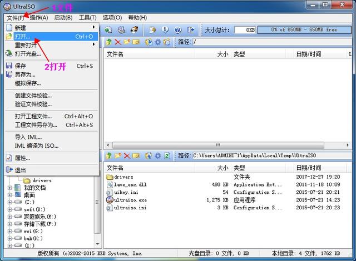Click the gear icon in local pane toolbar
Screen dimensions: 356x261
click(157, 155)
